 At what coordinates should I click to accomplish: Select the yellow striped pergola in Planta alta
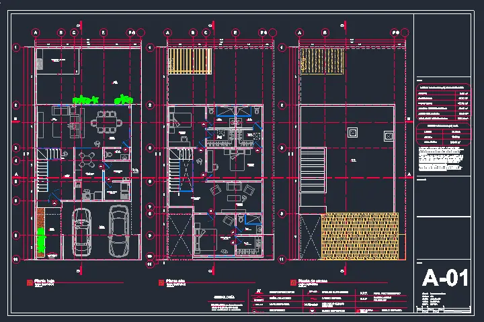click(x=190, y=61)
